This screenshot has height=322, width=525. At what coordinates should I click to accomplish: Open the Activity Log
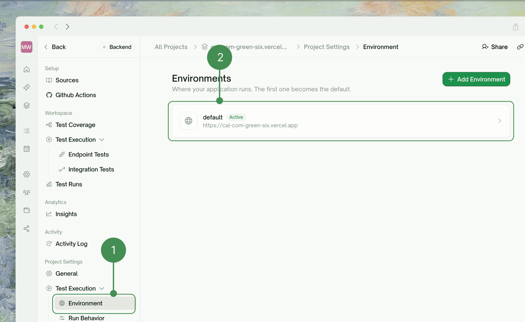72,244
